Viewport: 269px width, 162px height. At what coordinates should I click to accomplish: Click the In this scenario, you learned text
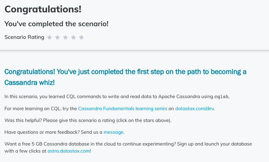coord(117,97)
